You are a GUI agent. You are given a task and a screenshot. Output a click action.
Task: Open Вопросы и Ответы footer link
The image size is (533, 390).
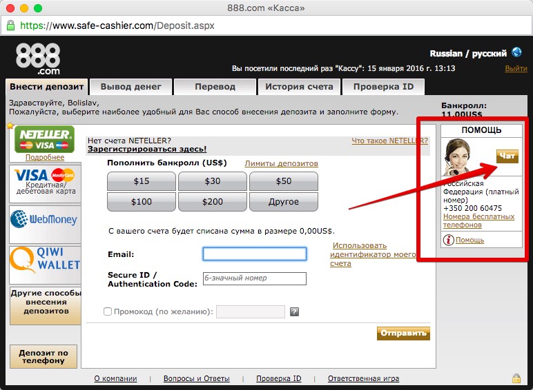(197, 378)
